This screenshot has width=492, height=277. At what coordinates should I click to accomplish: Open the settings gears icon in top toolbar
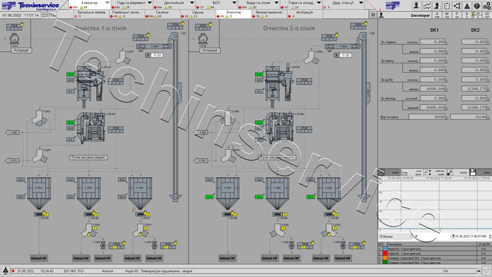[x=486, y=6]
